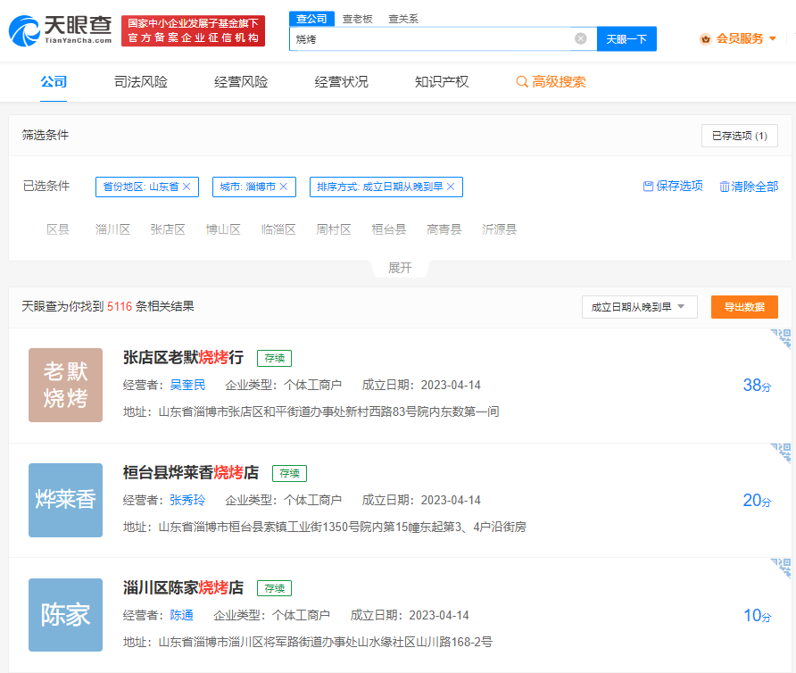
Task: Click the 天眼一下 search button
Action: point(626,38)
